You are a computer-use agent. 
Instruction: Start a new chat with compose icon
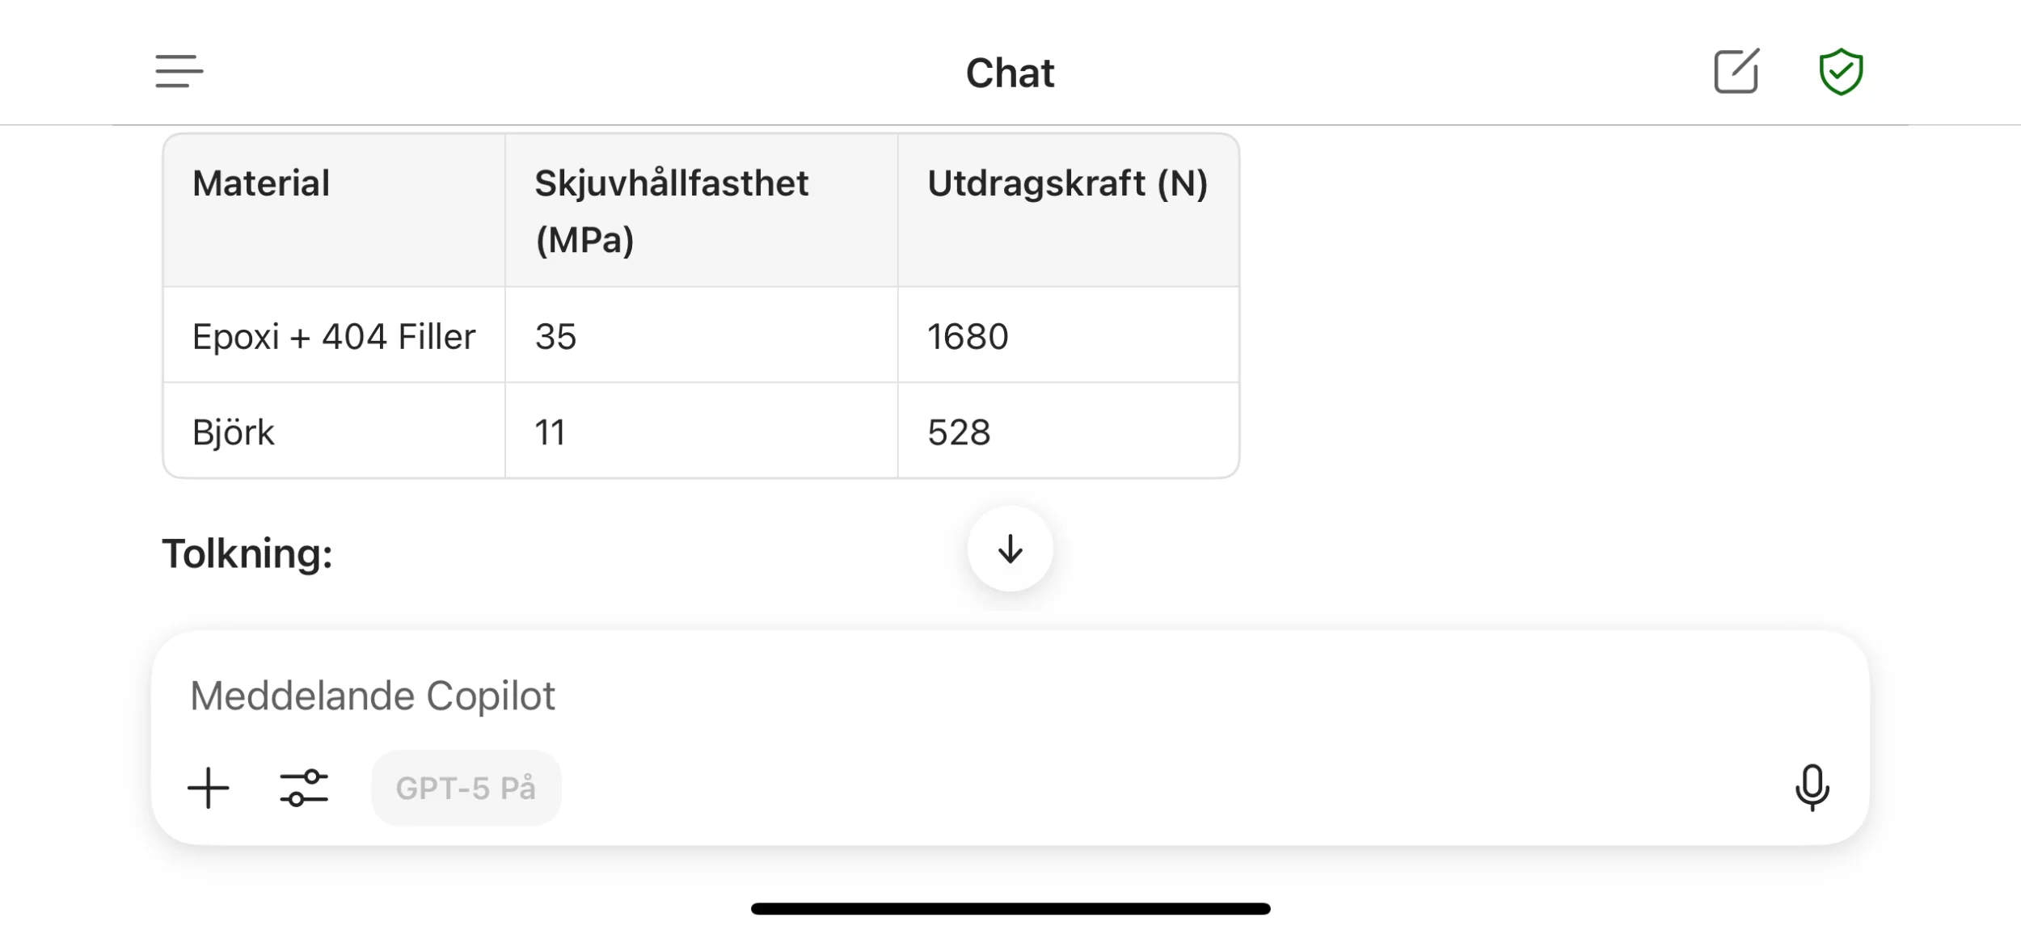click(1736, 71)
